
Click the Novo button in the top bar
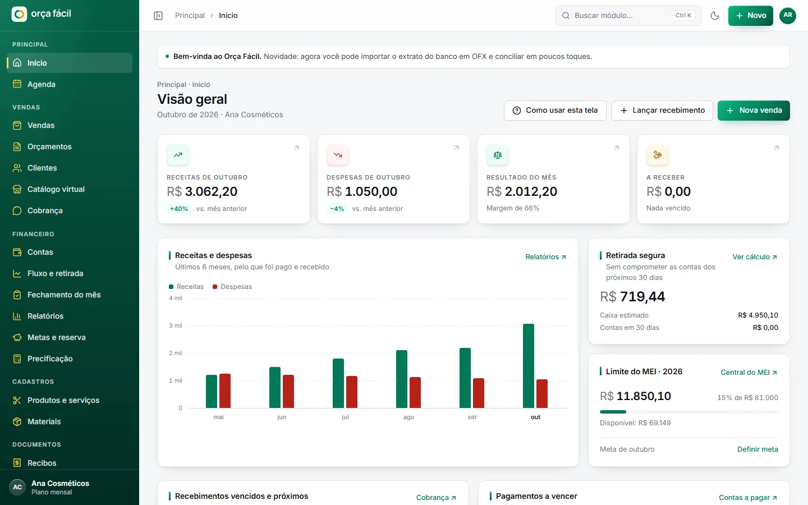pos(751,16)
